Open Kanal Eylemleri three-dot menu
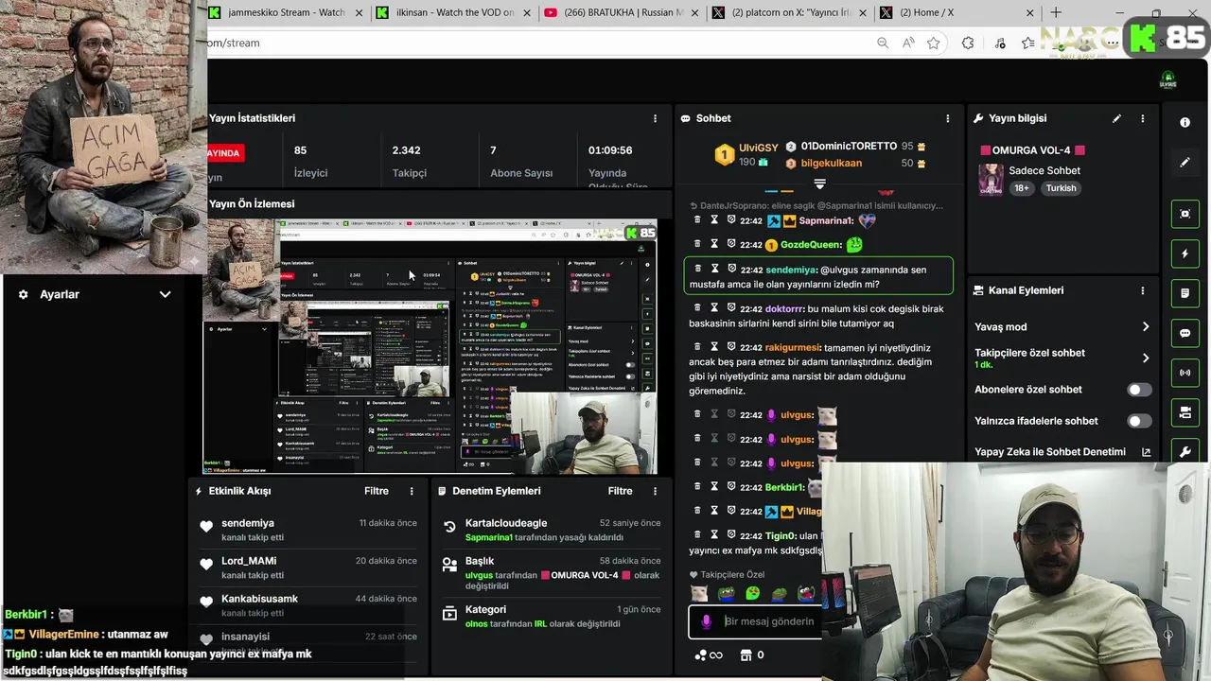The height and width of the screenshot is (681, 1211). coord(1143,290)
